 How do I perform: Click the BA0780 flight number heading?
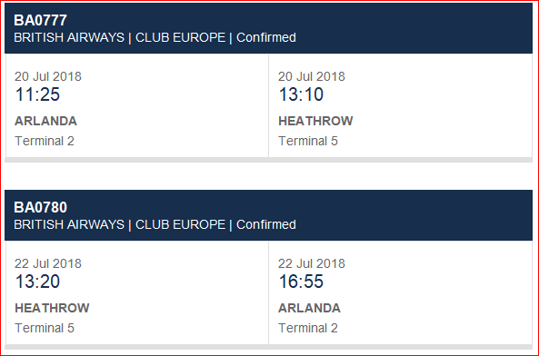40,207
